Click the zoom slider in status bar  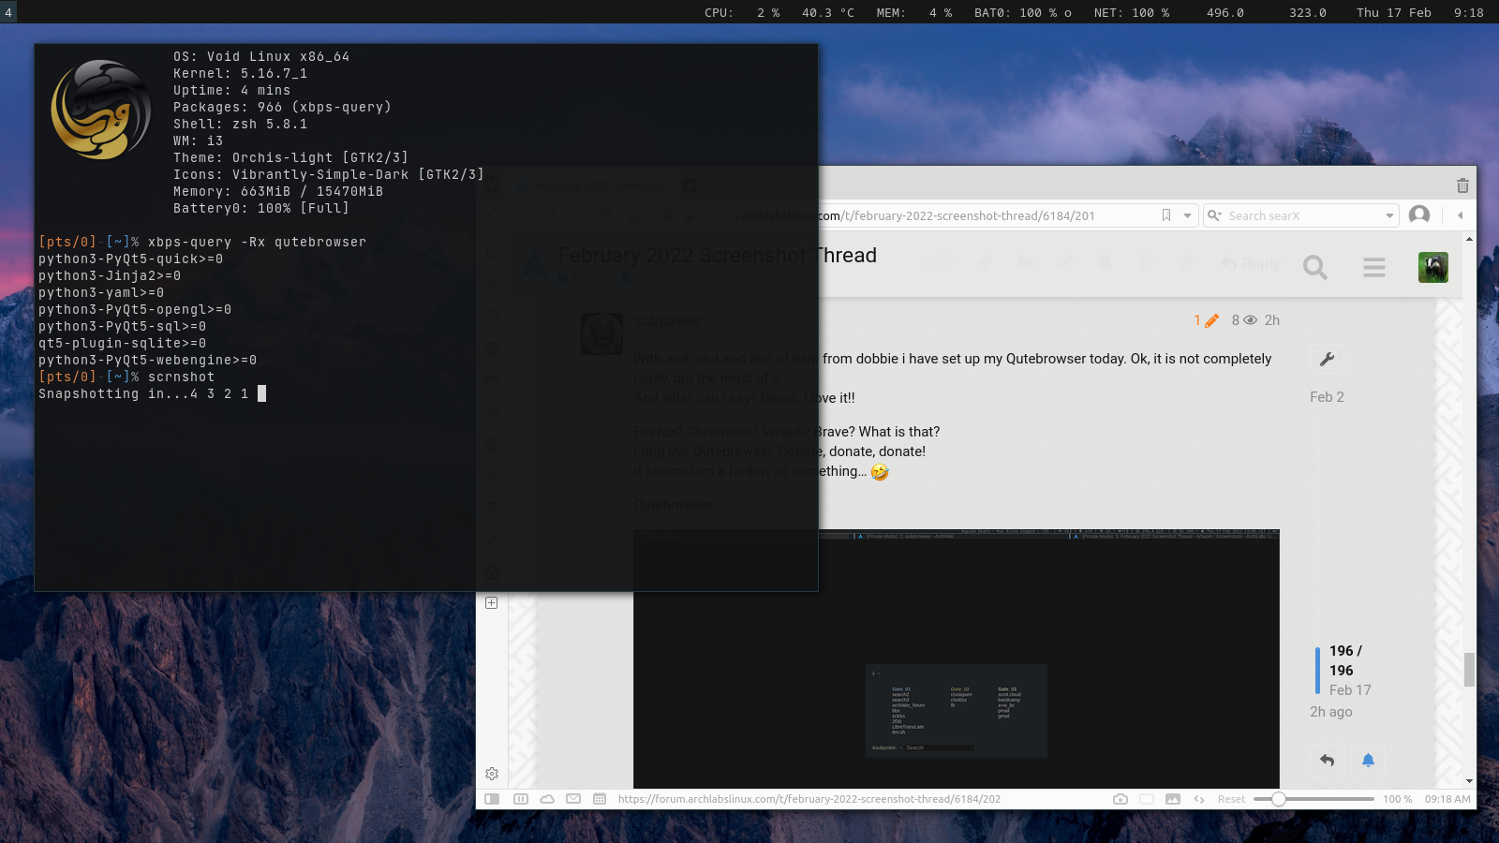[1313, 799]
